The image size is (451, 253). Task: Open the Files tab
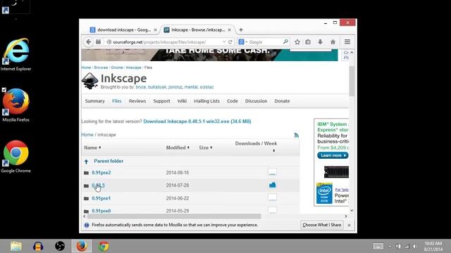pos(116,101)
